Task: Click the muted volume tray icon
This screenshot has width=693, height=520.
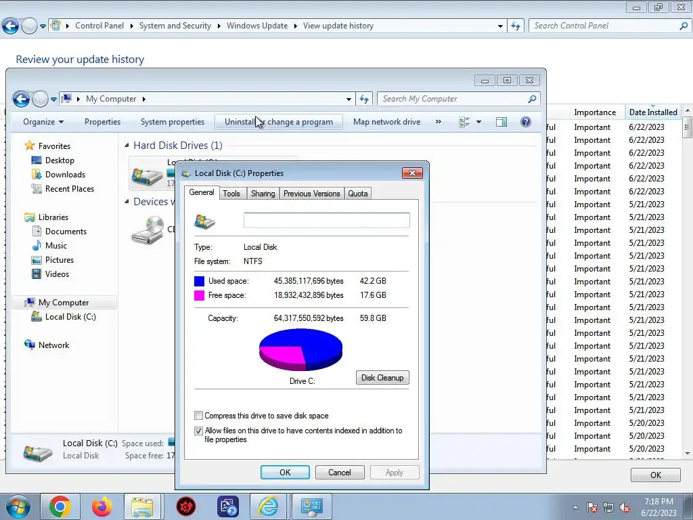Action: 625,508
